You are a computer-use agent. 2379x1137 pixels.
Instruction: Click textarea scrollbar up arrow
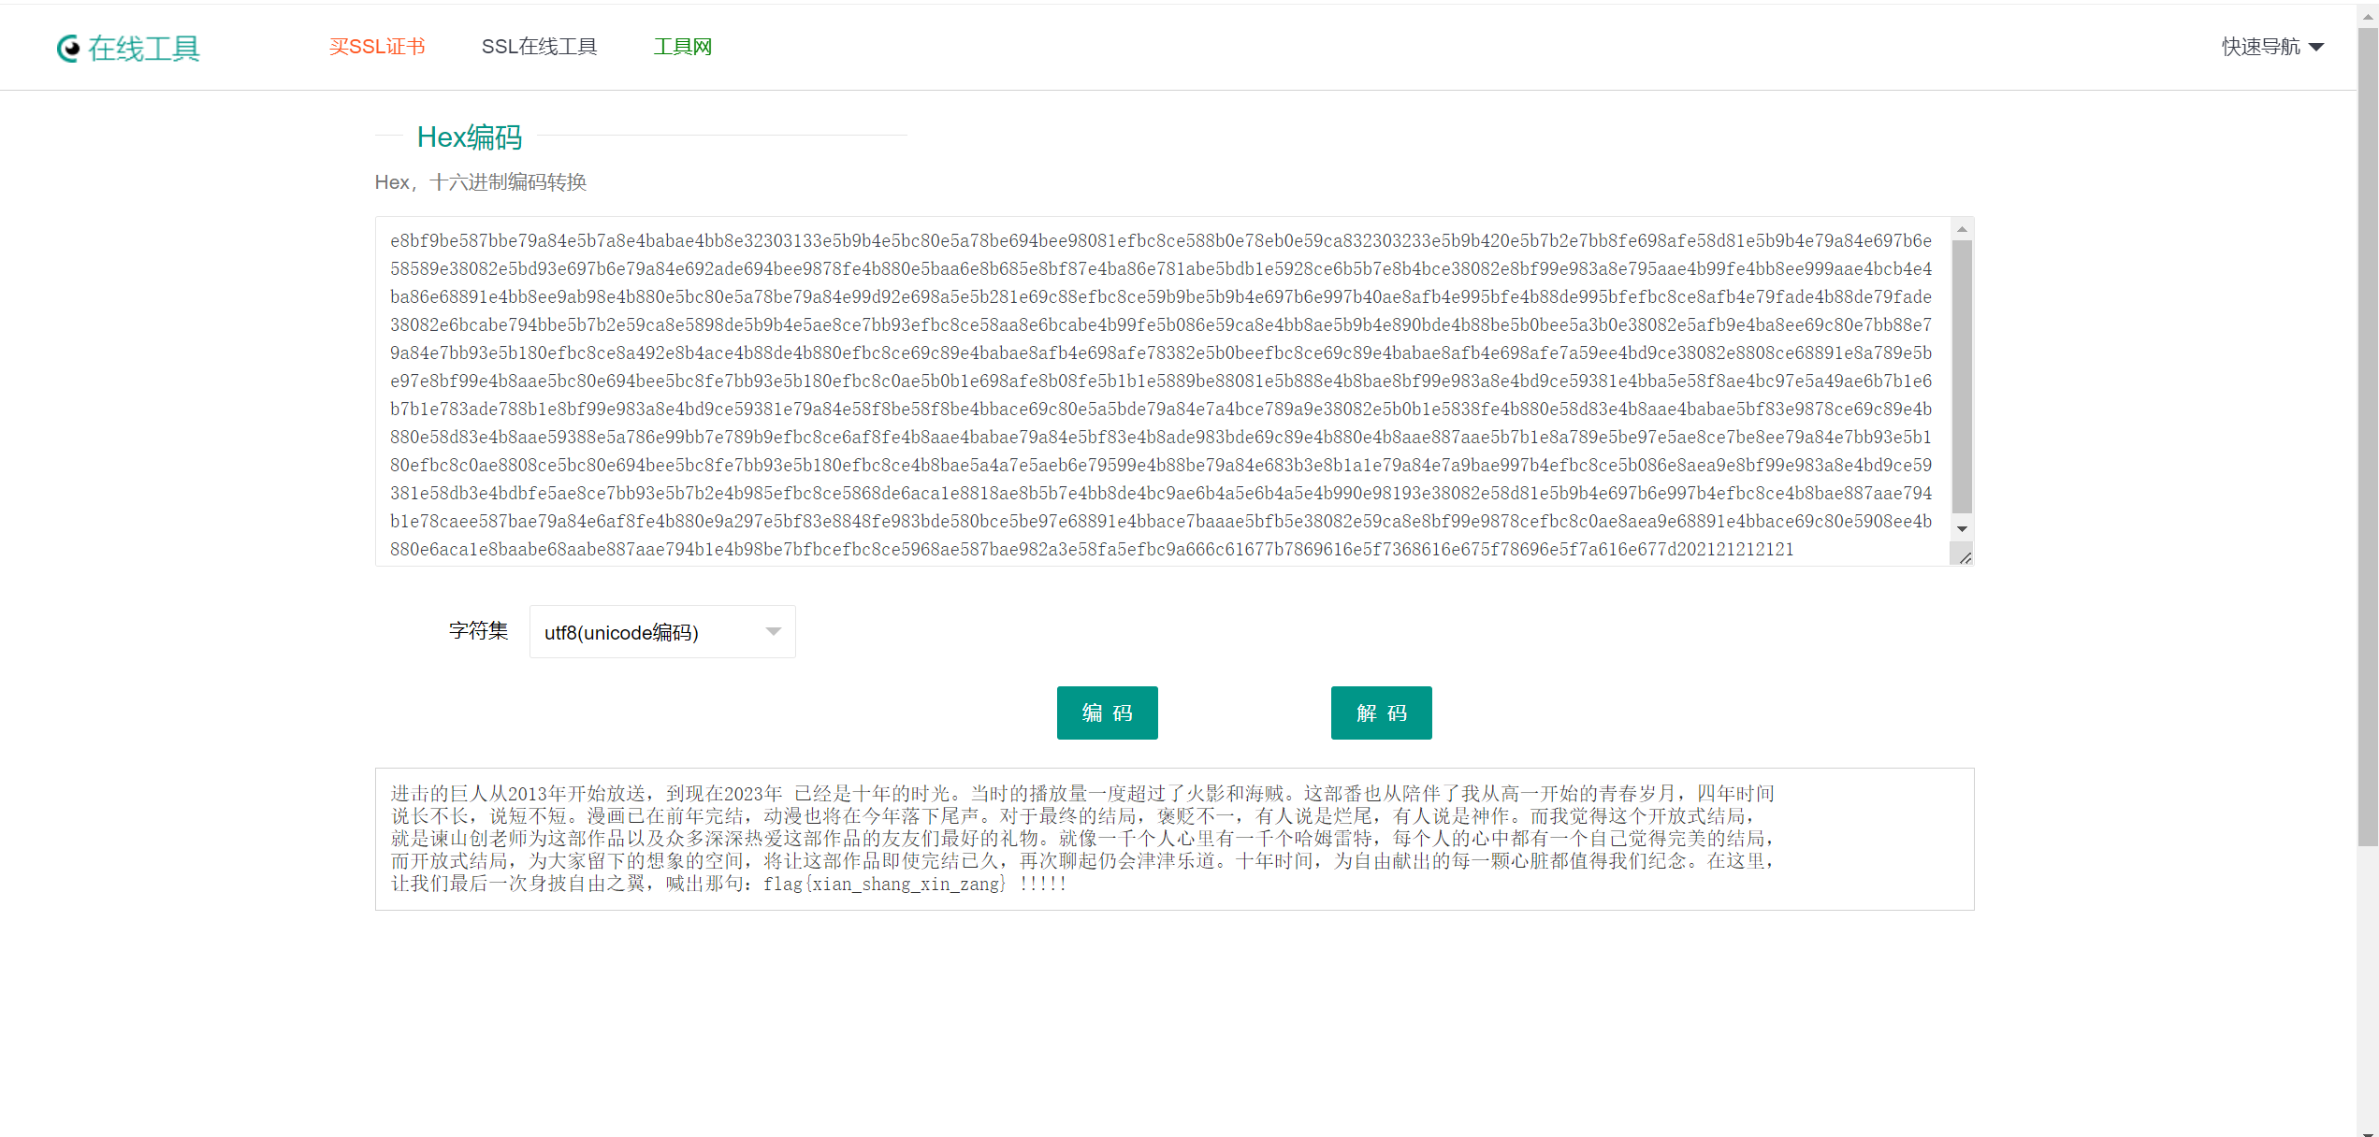1962,229
